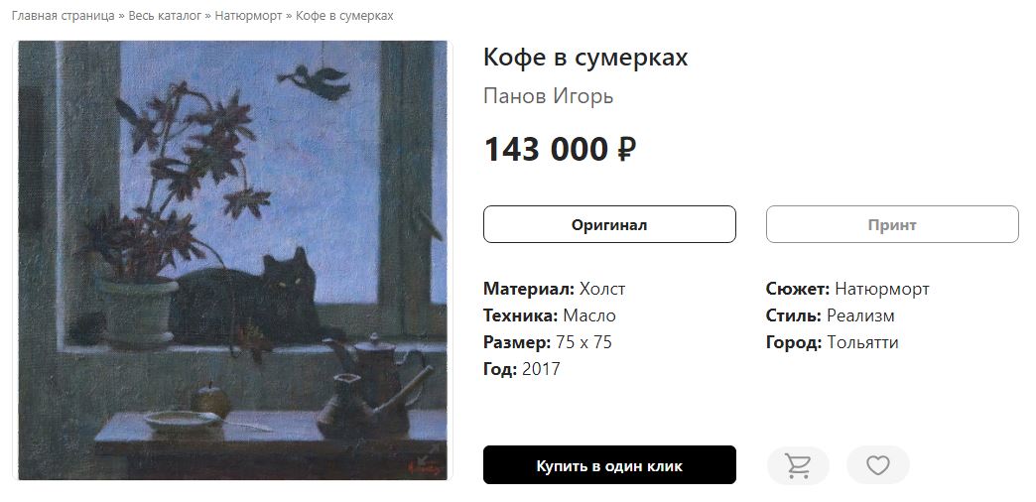Expand painting to fullscreen via arrows icon
This screenshot has width=1036, height=502.
tap(427, 454)
